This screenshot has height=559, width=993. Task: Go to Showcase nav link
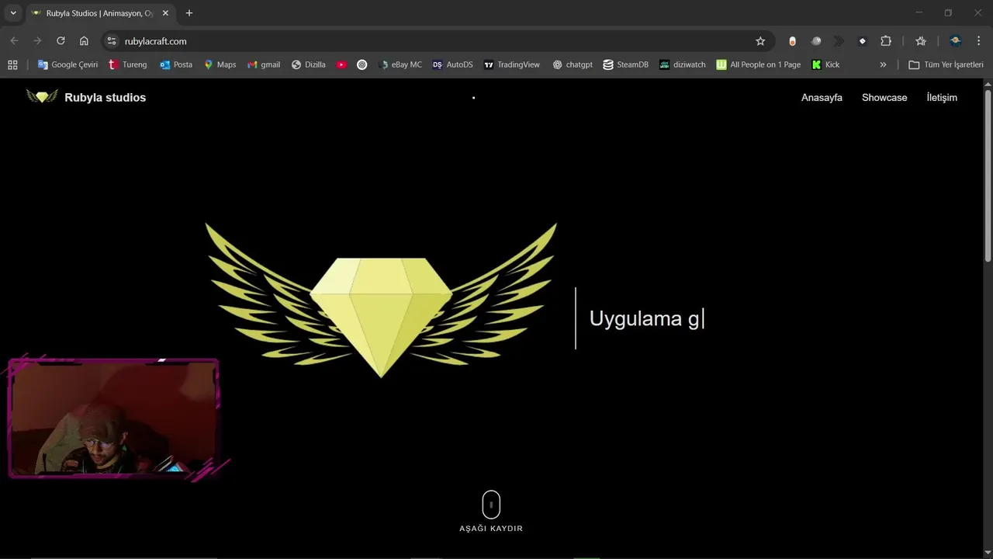pos(884,97)
